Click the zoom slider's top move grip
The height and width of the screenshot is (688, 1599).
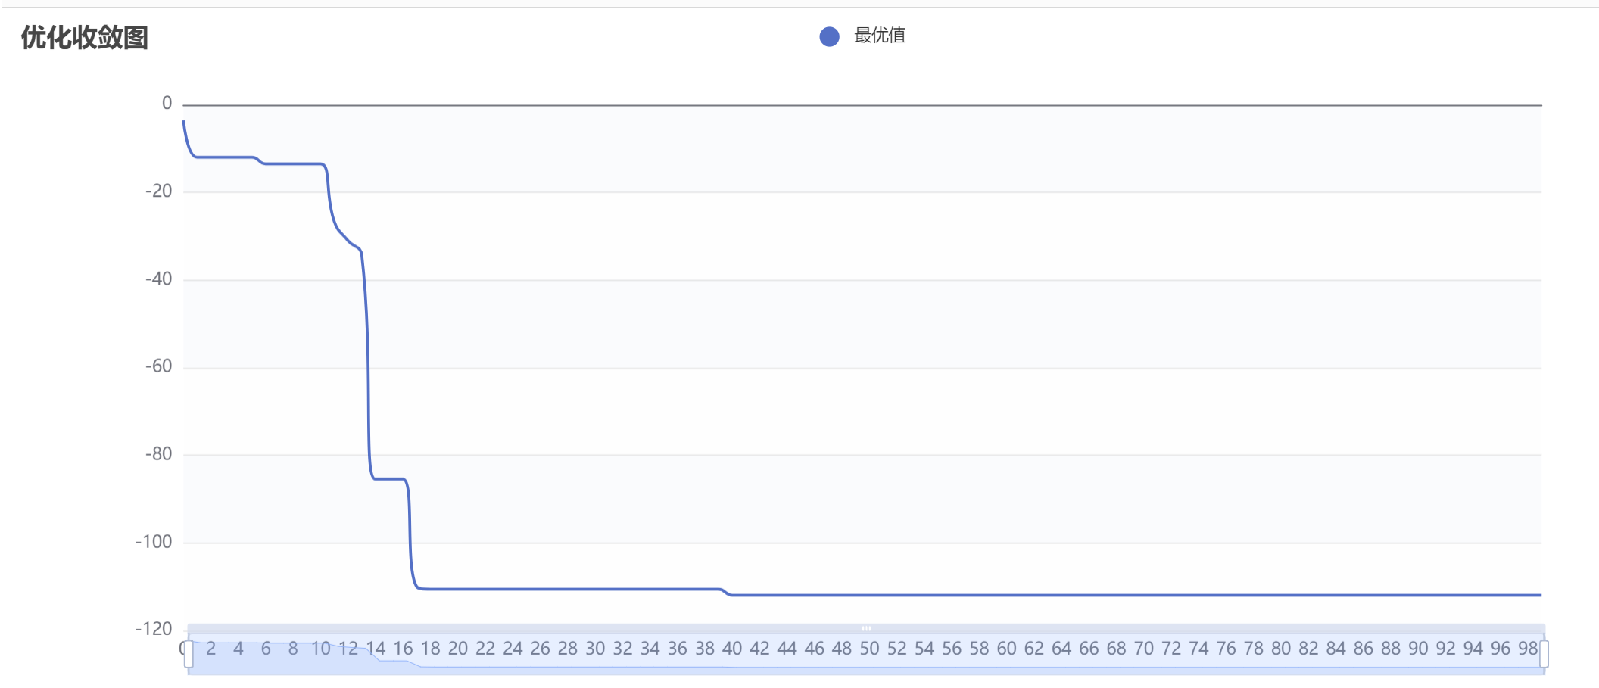pos(866,628)
